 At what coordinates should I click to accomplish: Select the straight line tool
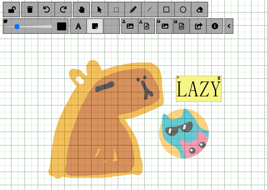pyautogui.click(x=150, y=10)
